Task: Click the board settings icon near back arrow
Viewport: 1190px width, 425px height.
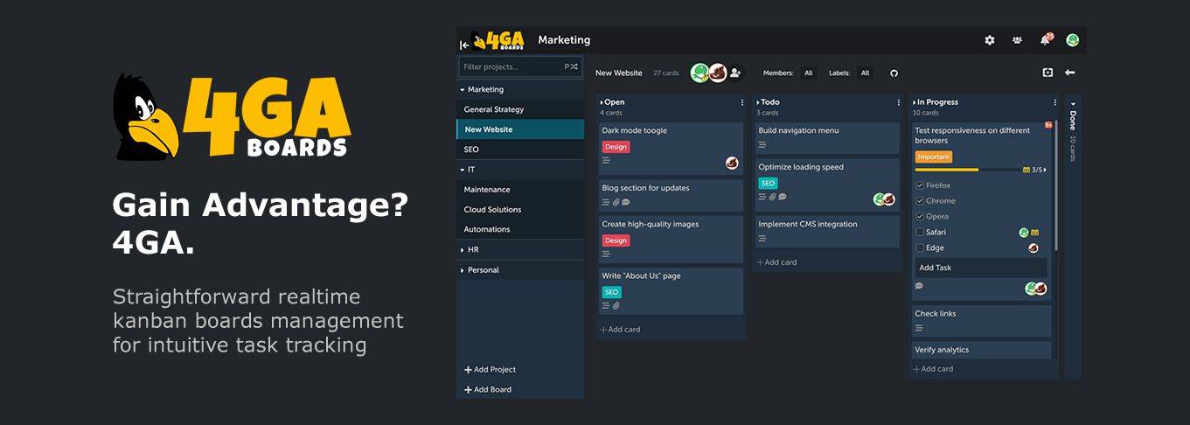Action: click(1047, 73)
